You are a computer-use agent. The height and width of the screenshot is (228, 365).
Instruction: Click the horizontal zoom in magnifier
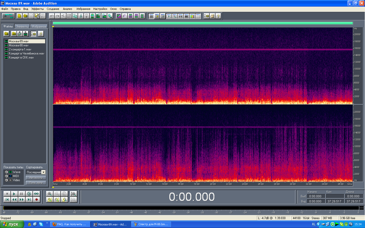tap(50, 194)
